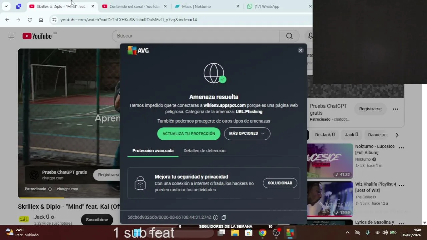427x240 pixels.
Task: Click the pinned blue extension tab icon
Action: tap(19, 6)
